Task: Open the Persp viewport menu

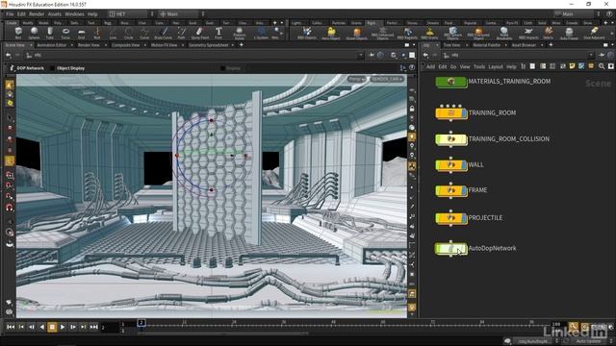Action: pos(356,79)
